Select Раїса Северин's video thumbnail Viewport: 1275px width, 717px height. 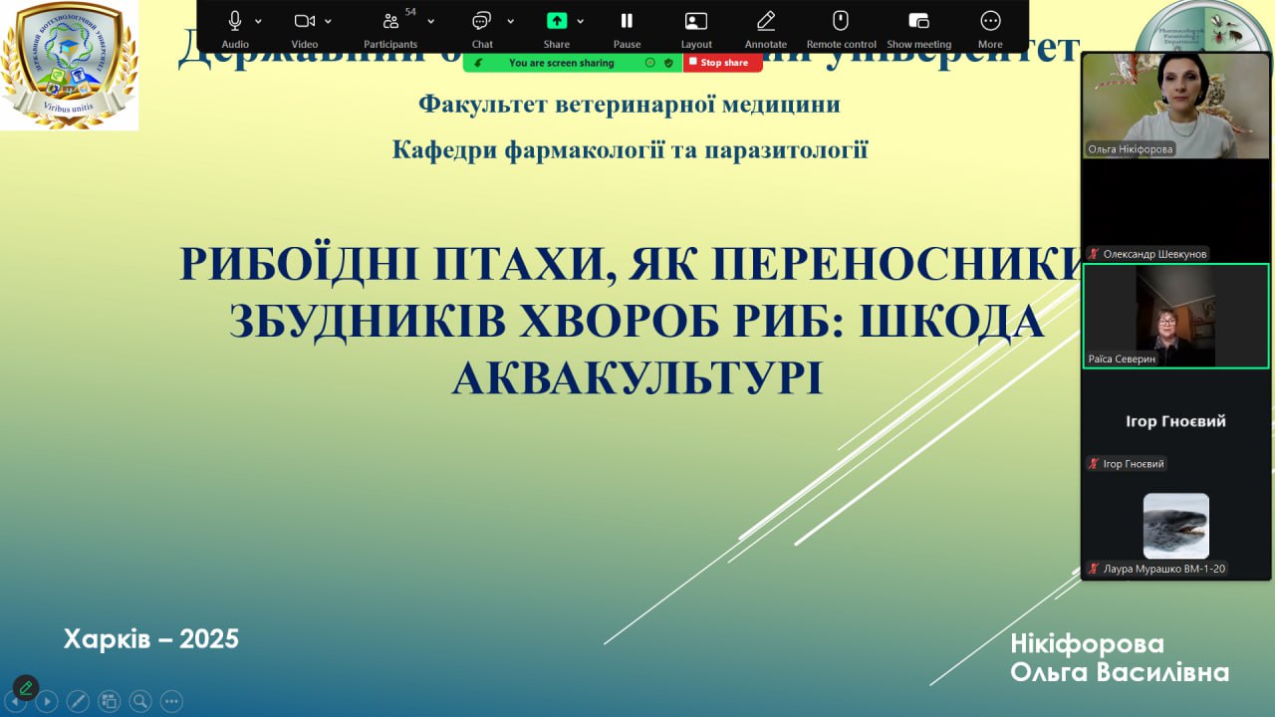[1175, 317]
